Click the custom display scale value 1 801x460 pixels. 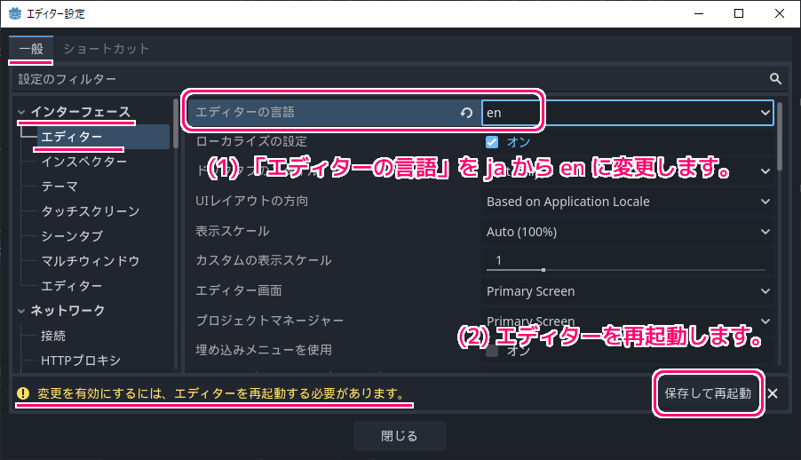pos(498,260)
